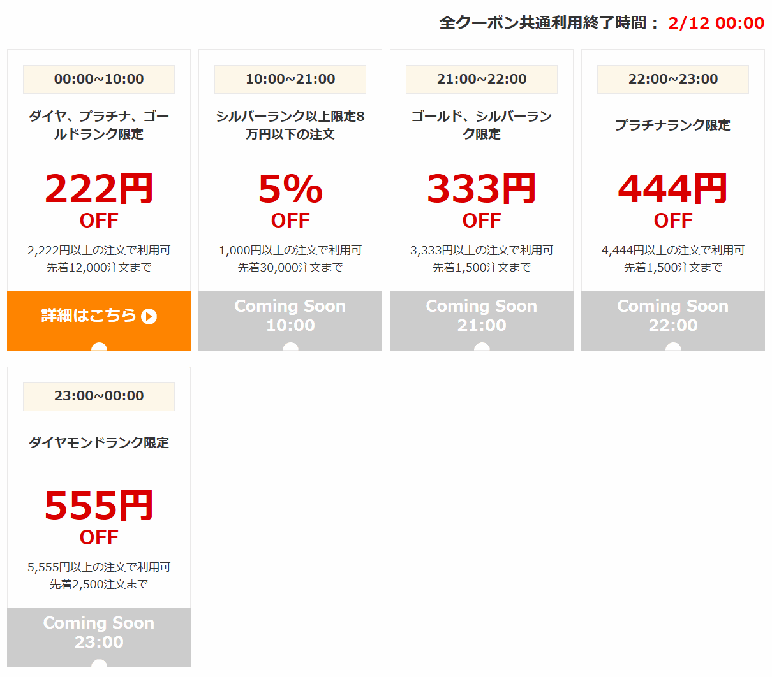
Task: Click the プラチナランク限定 coupon title
Action: pyautogui.click(x=673, y=125)
